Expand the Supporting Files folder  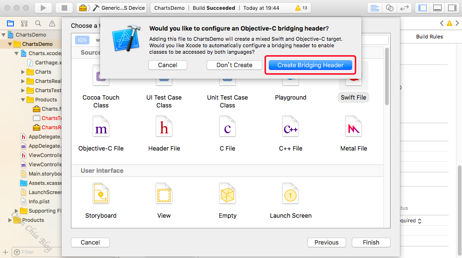click(x=17, y=211)
